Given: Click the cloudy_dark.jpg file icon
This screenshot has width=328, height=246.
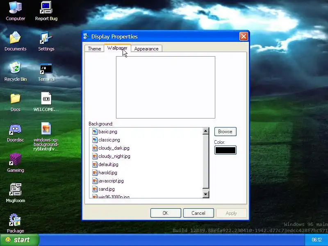Looking at the screenshot, I should 95,148.
